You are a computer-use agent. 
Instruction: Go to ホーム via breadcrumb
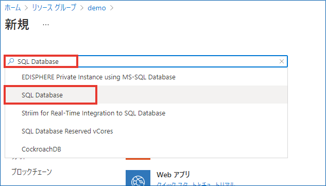pos(13,8)
